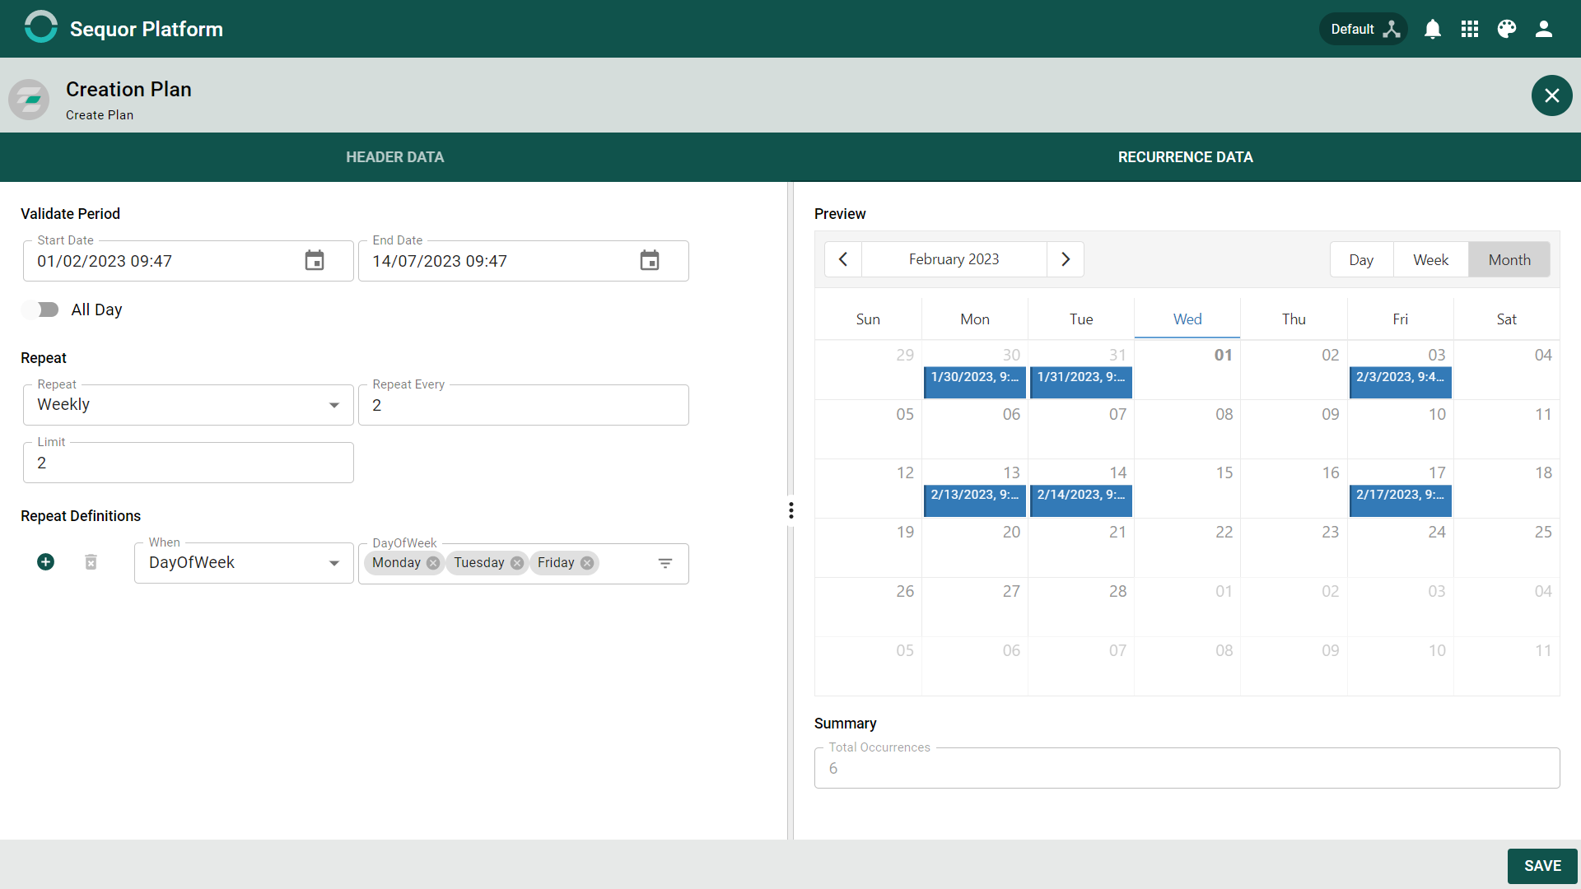1581x889 pixels.
Task: Click the Sequor Platform logo icon
Action: click(x=41, y=27)
